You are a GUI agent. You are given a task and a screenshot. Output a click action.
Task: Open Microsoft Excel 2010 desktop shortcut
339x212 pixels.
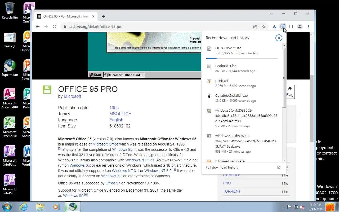[x=10, y=127]
